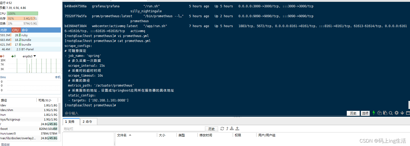Select the /boot disk path row
This screenshot has width=410, height=146.
pyautogui.click(x=29, y=129)
